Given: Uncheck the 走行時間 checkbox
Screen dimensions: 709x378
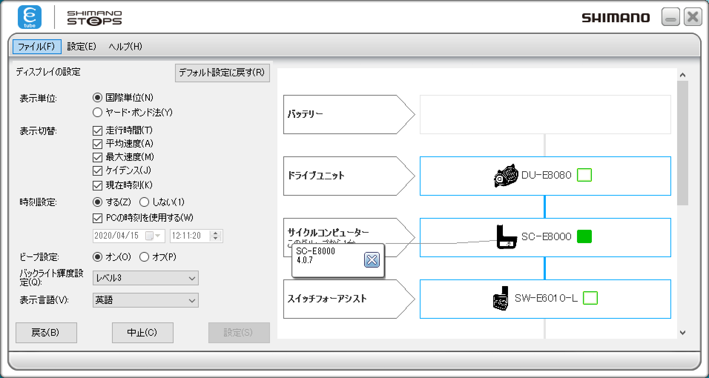Looking at the screenshot, I should point(98,130).
